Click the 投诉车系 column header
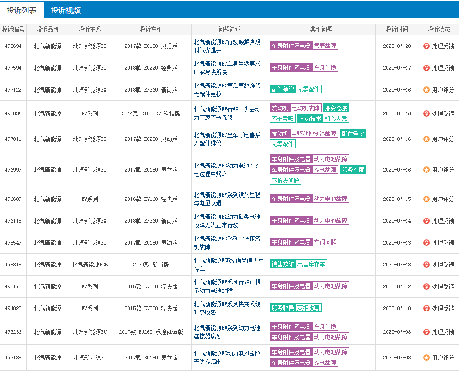This screenshot has height=371, width=459. 90,29
